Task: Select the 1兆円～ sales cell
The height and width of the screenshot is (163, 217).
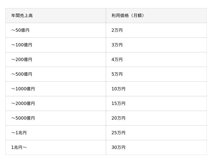Action: tap(56, 148)
